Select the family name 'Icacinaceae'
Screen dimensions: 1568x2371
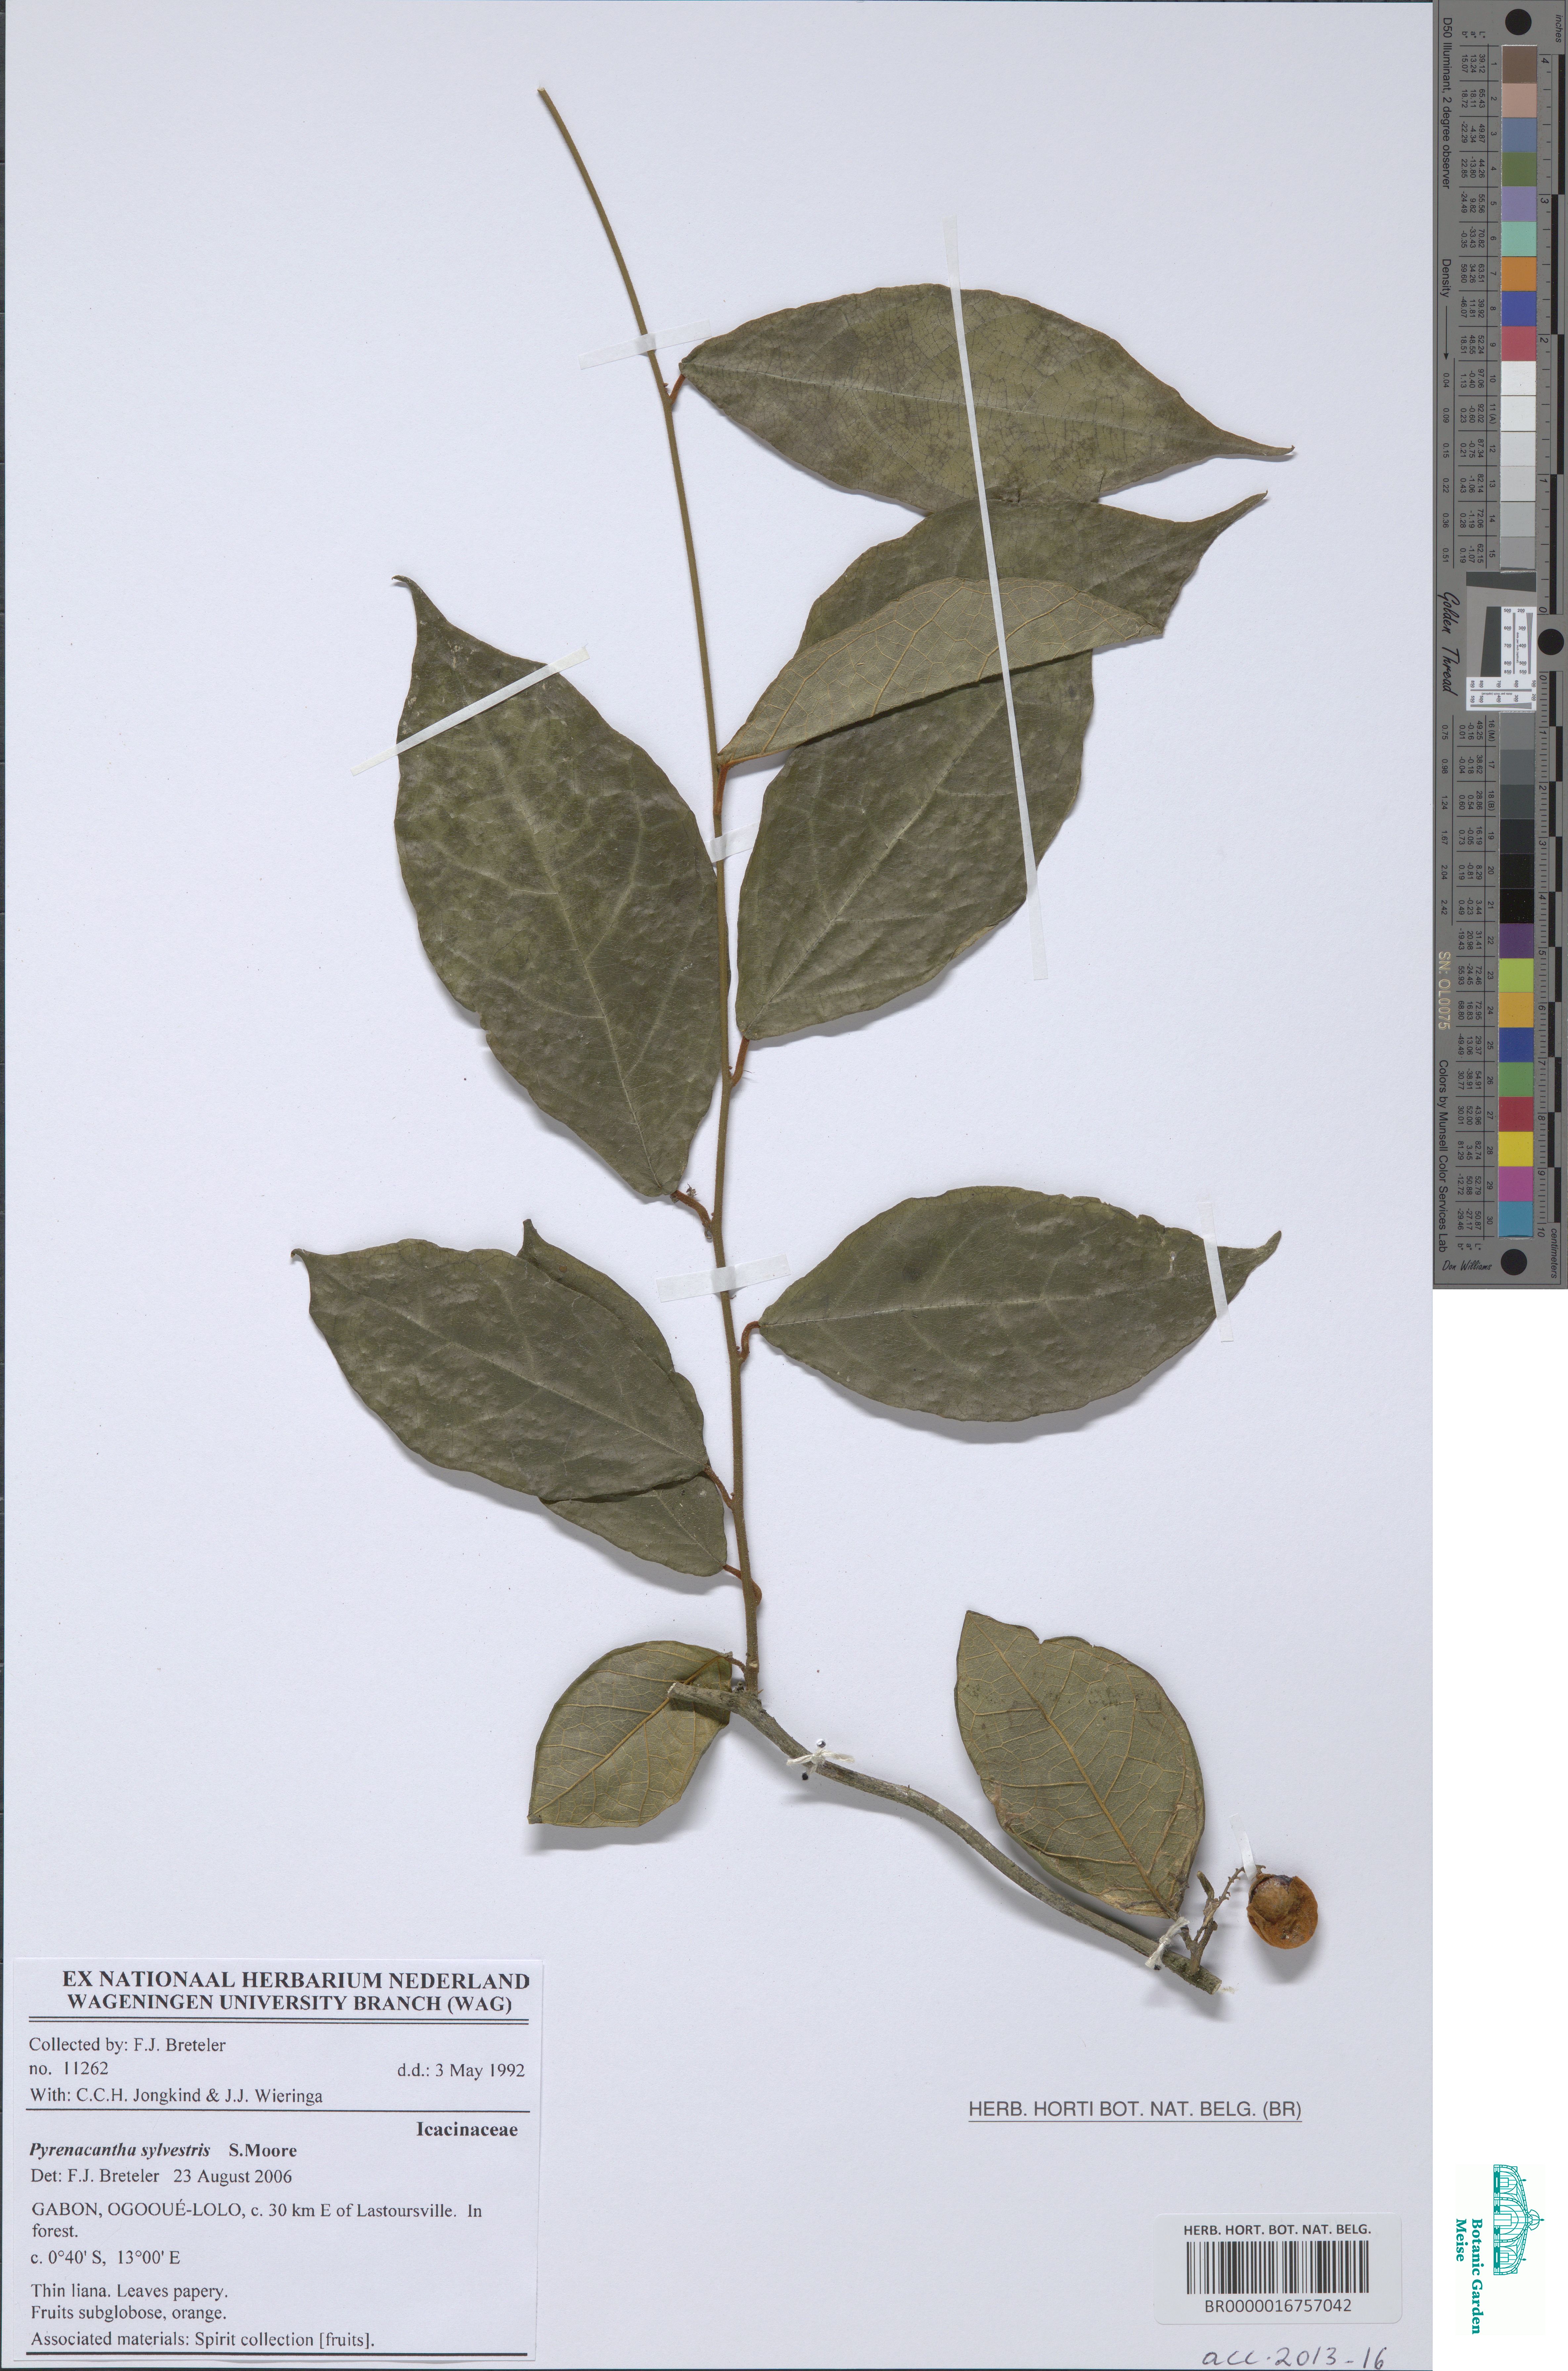[467, 2130]
